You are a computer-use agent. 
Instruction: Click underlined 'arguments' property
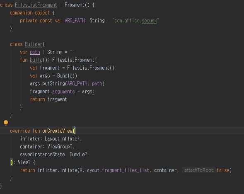(63, 92)
